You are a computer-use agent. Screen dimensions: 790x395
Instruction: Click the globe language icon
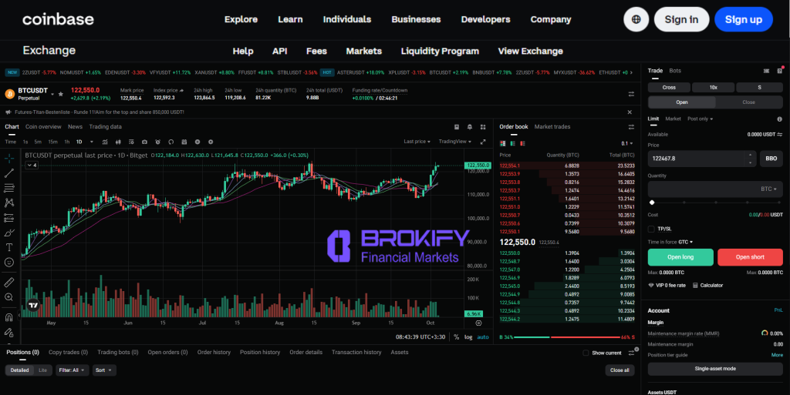click(636, 19)
